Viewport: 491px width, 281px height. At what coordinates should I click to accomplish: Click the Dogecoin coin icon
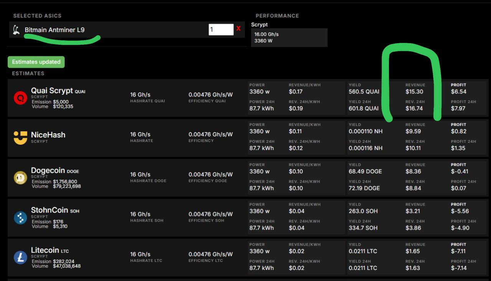20,178
